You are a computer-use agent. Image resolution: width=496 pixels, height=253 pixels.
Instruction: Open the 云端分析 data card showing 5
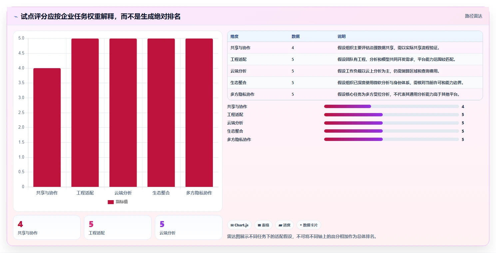[x=189, y=227]
